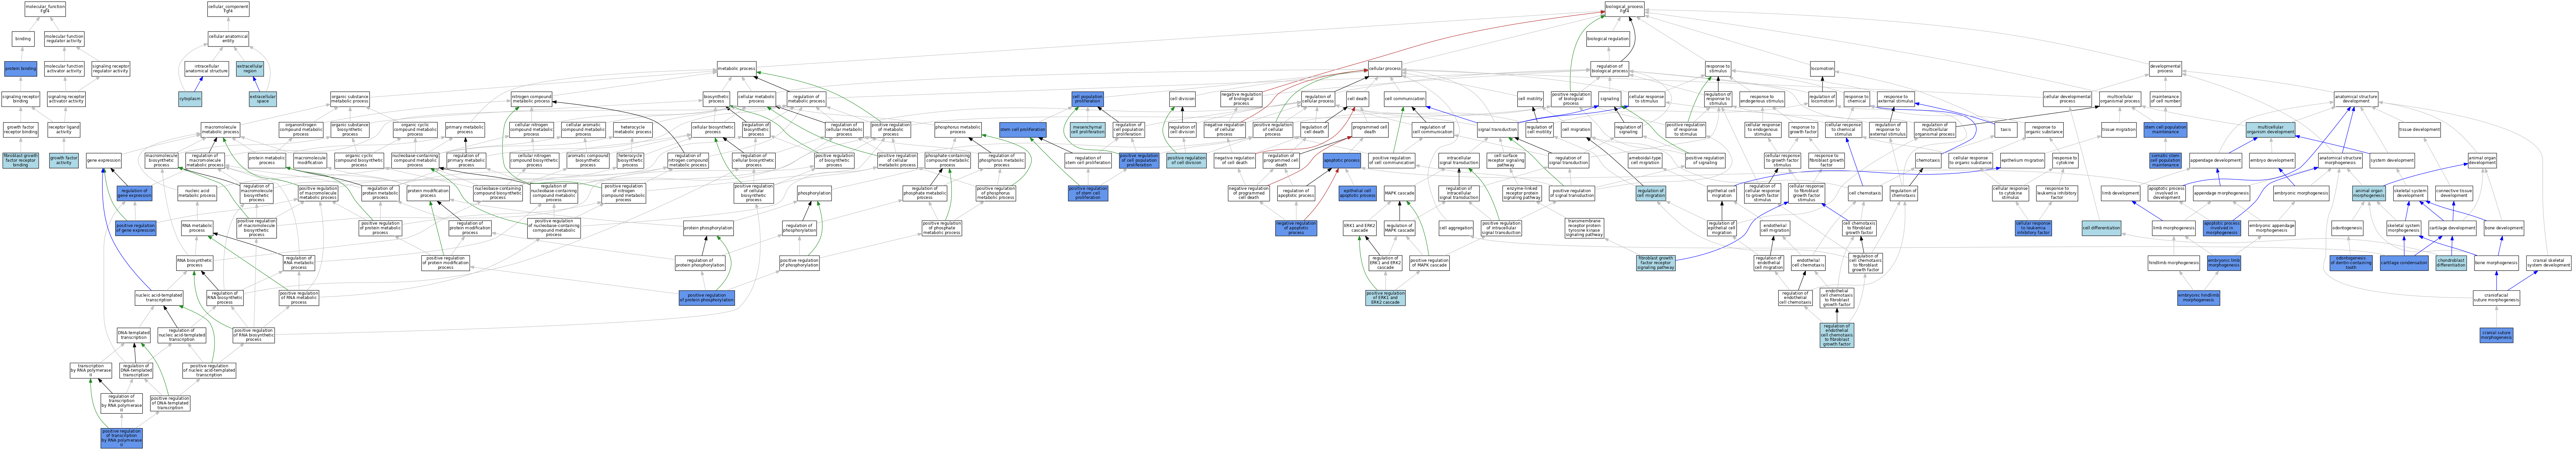The height and width of the screenshot is (450, 2573).
Task: Click the cellular anatomical entity node
Action: 228,39
